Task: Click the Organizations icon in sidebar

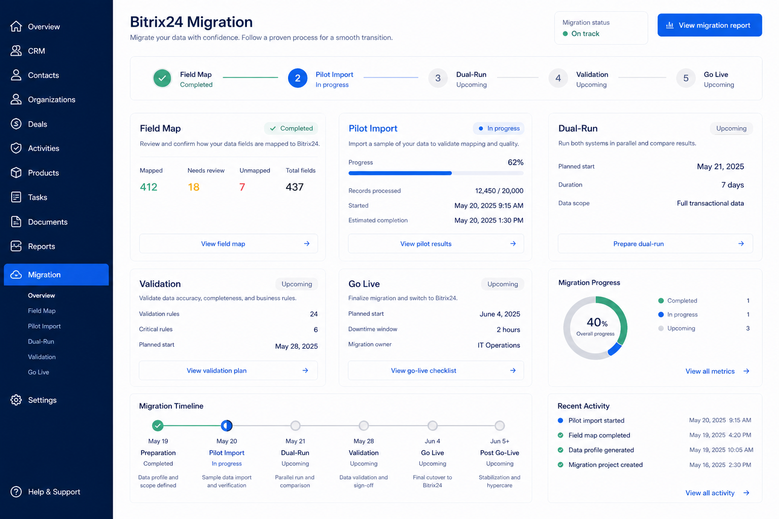Action: pos(16,99)
